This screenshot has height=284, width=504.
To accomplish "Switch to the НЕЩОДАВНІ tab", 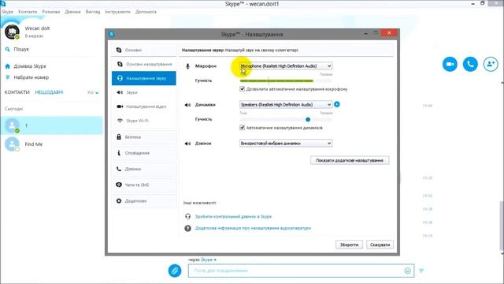I will pos(49,92).
